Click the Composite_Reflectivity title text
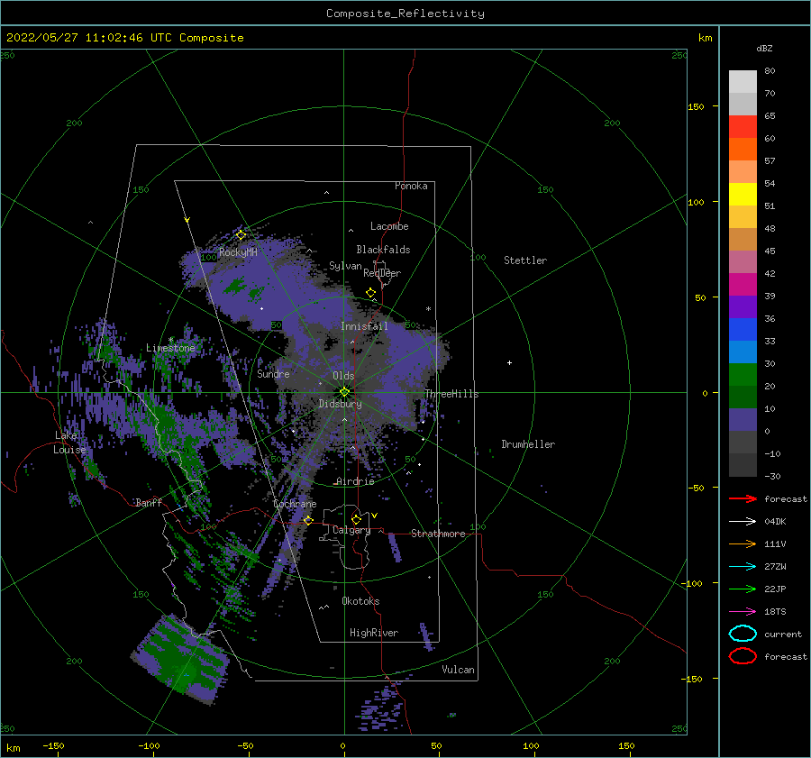Viewport: 811px width, 758px height. 405,14
